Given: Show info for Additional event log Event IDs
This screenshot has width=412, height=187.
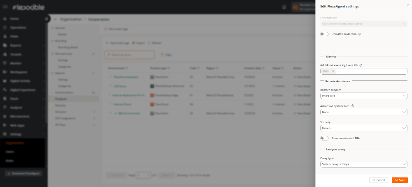Looking at the screenshot, I should click(x=361, y=65).
